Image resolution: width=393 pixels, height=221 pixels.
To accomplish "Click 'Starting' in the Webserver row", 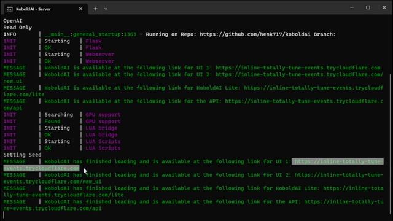I will coord(57,55).
